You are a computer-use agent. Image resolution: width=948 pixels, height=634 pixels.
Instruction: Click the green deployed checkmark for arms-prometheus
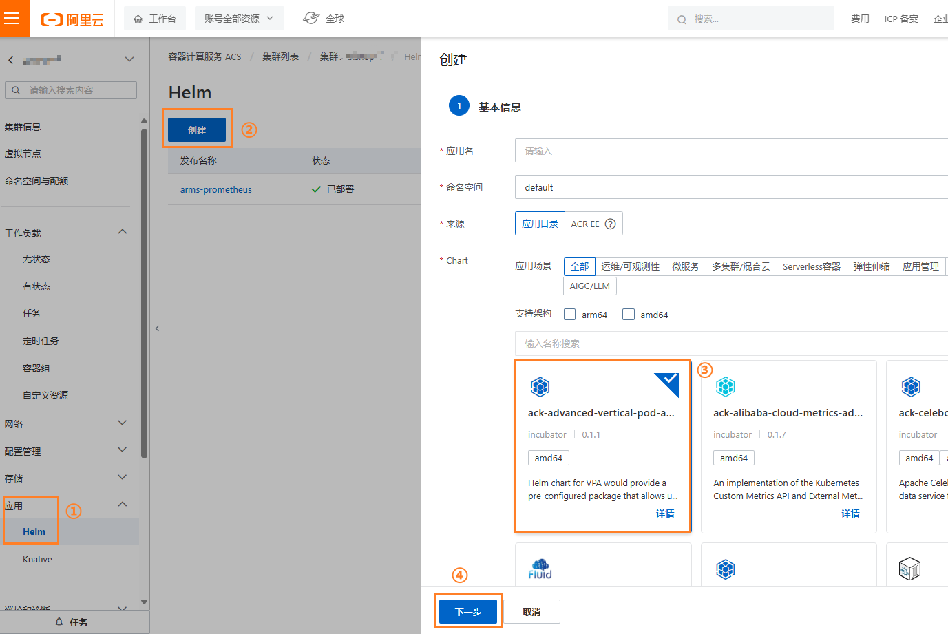(x=316, y=189)
